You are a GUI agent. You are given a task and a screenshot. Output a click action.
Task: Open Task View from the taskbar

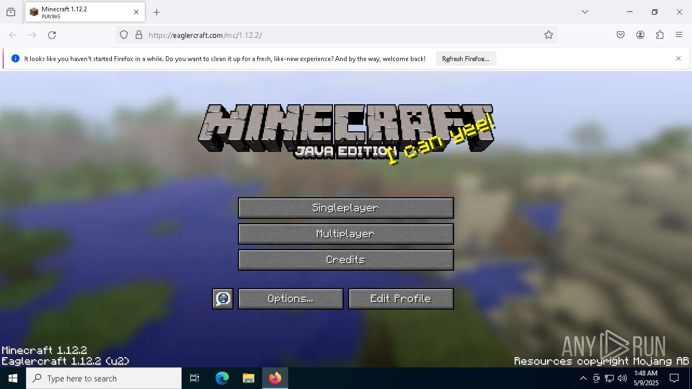[x=195, y=378]
